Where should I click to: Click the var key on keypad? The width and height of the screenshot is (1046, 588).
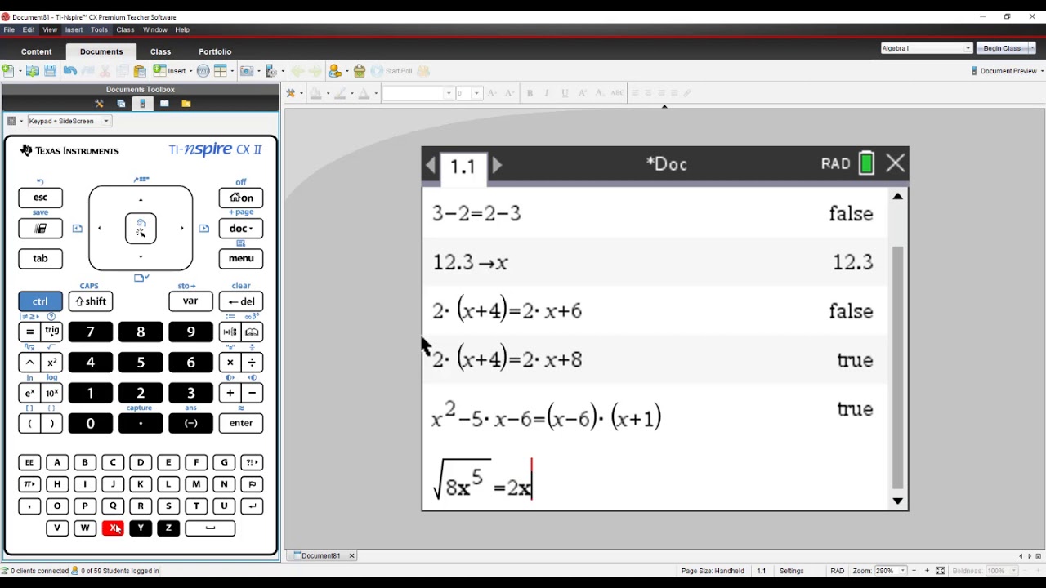point(190,301)
